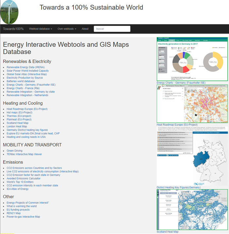Open Scotland Heat Map caption under thumbnail
Viewport: 229px width, 234px height.
pos(168,232)
